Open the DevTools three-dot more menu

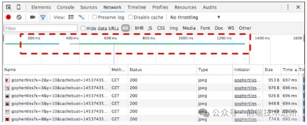coord(288,7)
